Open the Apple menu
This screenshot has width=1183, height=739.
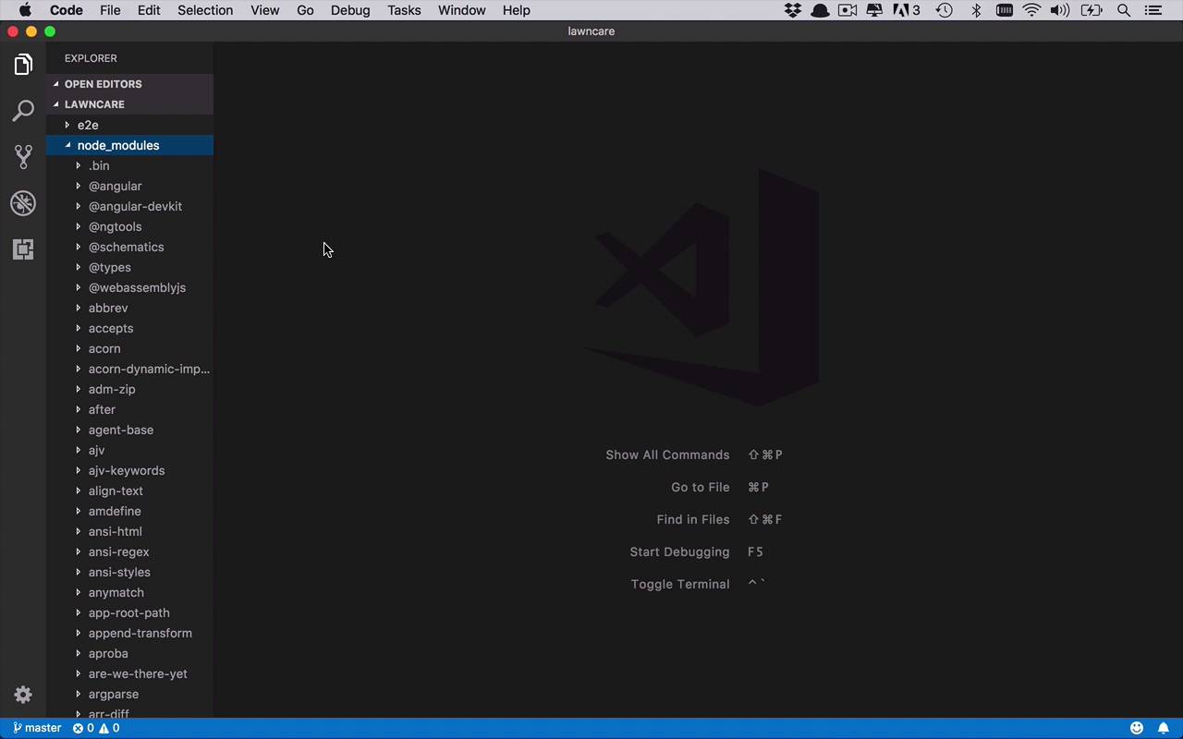pyautogui.click(x=25, y=10)
